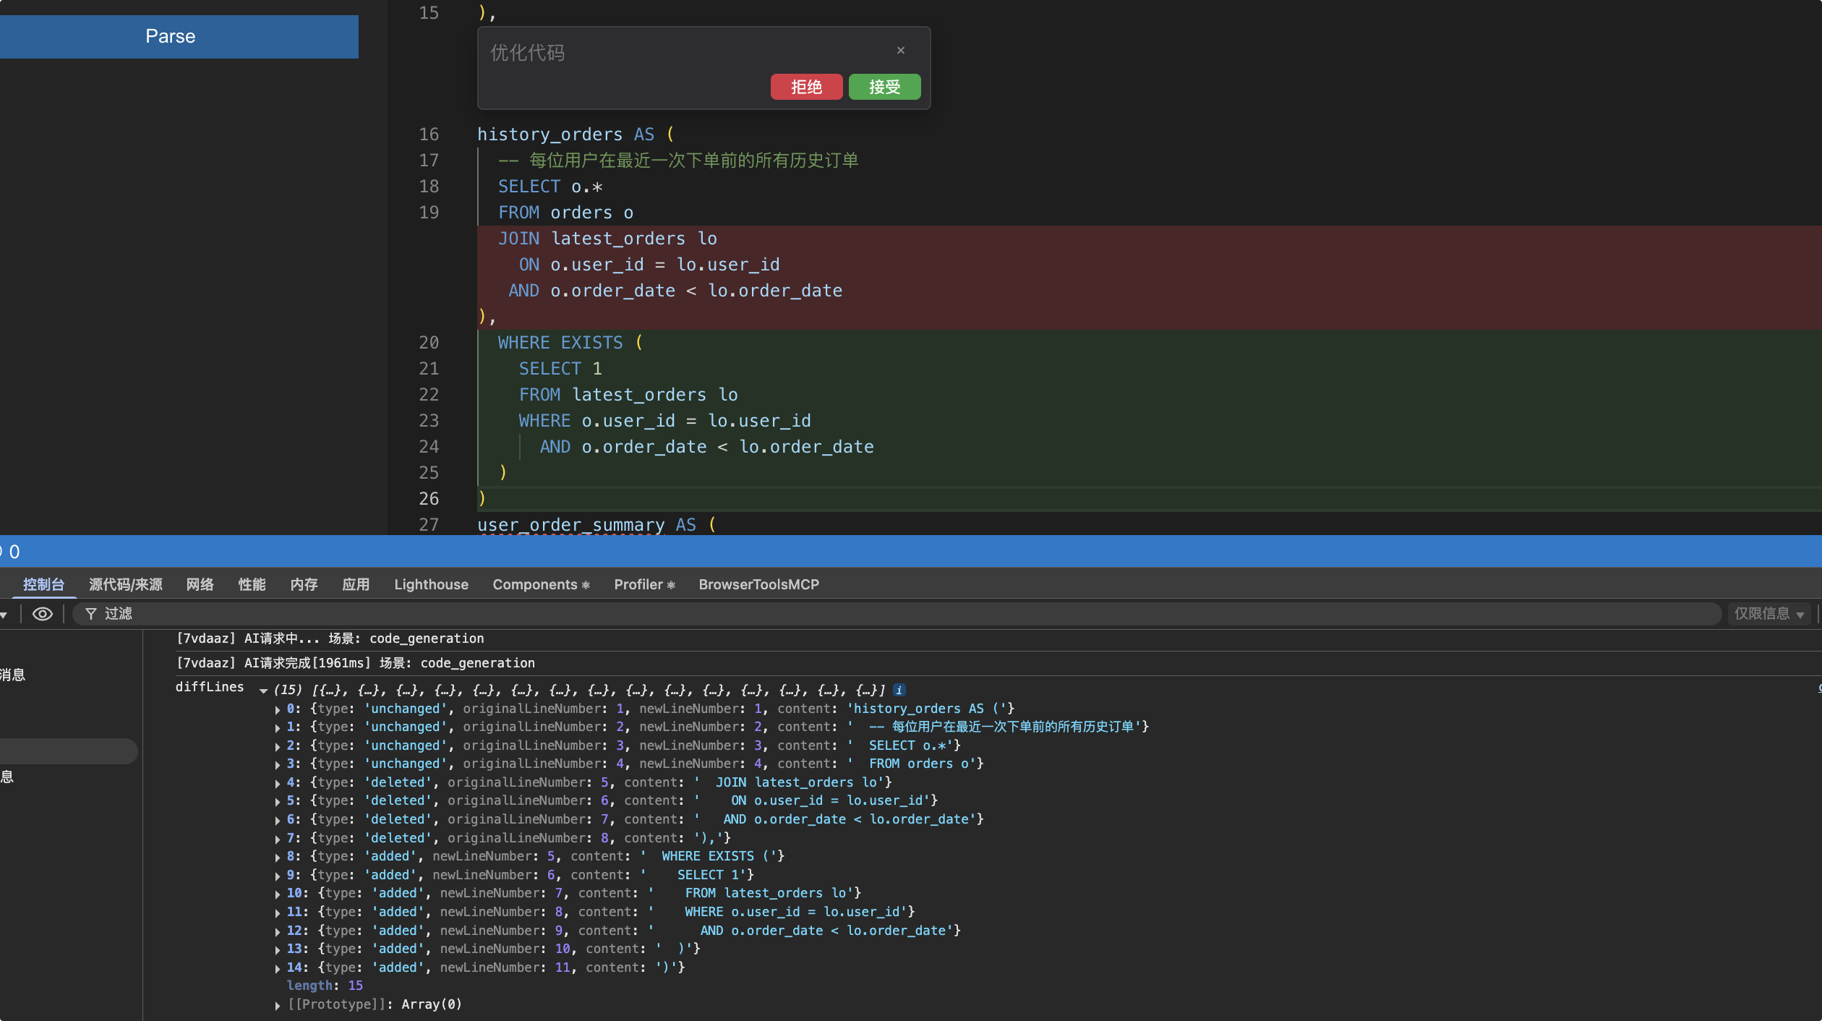1822x1021 pixels.
Task: Expand the [[Prototype]] Array(0) node
Action: 278,1005
